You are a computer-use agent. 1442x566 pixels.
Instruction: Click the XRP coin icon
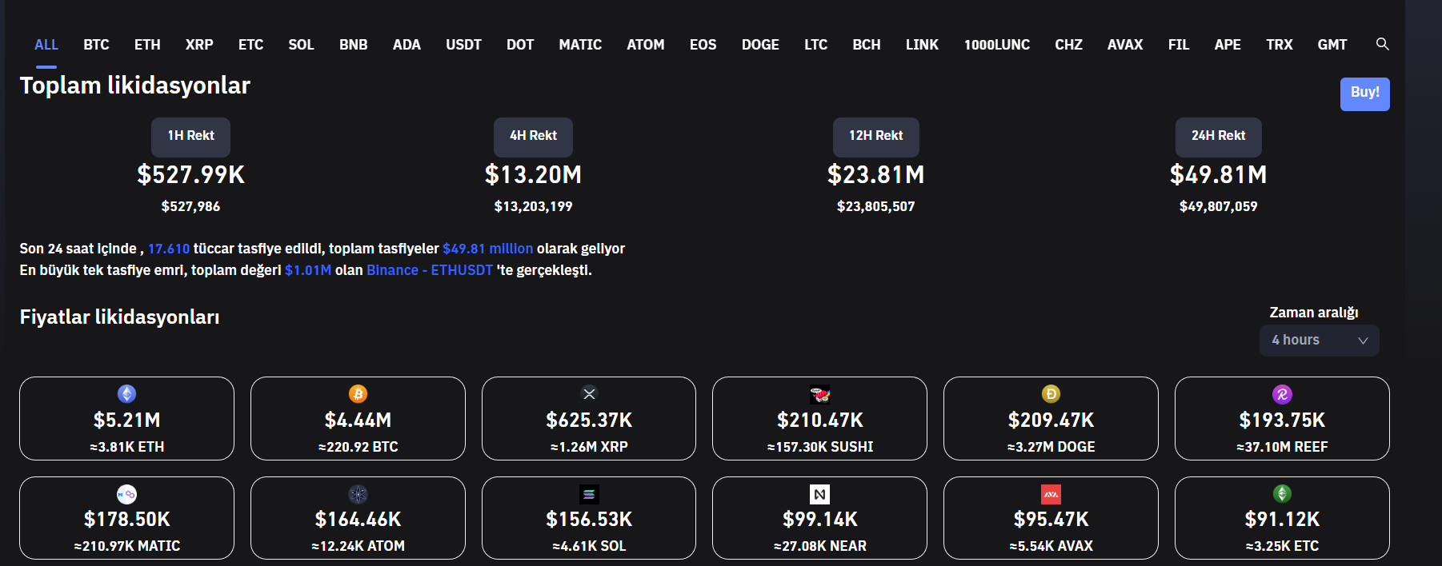coord(589,394)
